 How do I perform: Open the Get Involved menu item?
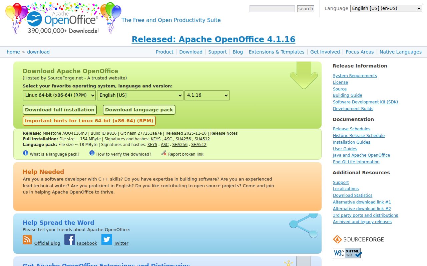pyautogui.click(x=325, y=52)
